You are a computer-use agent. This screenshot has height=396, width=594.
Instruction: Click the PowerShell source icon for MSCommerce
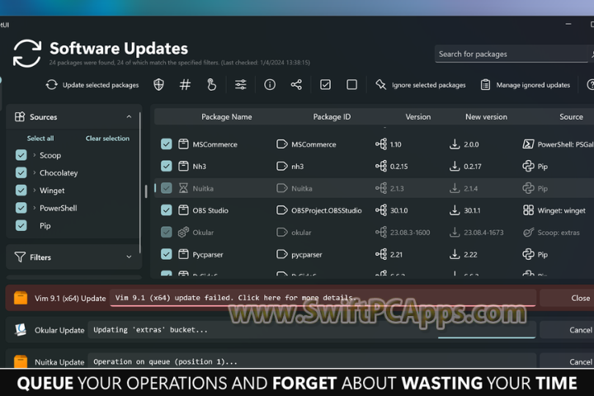(x=528, y=144)
